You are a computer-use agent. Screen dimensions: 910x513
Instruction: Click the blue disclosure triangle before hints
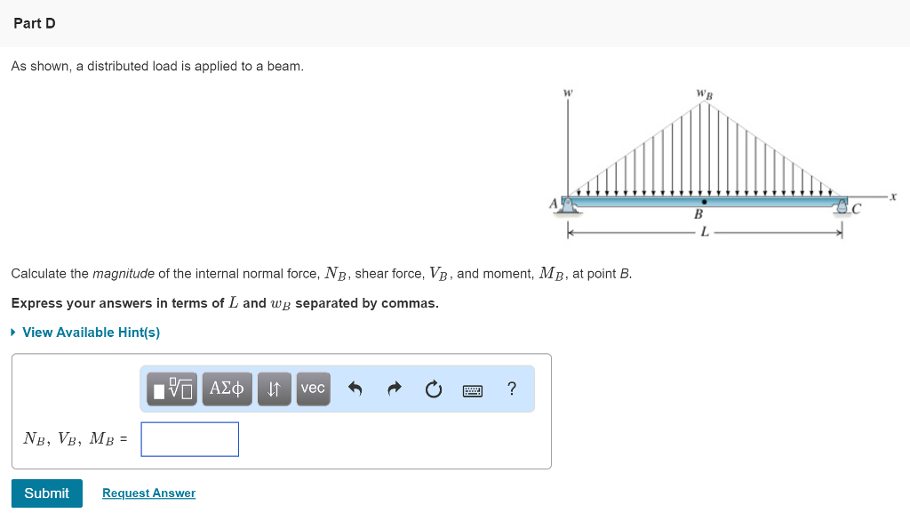(12, 332)
